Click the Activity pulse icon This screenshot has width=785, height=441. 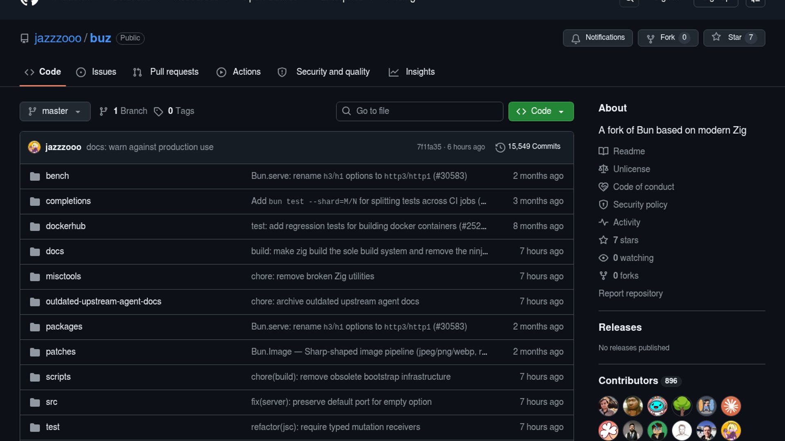(x=603, y=223)
